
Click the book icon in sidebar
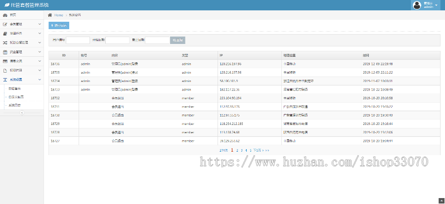[5, 34]
